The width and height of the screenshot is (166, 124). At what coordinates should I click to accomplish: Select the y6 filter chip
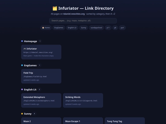pos(115,28)
